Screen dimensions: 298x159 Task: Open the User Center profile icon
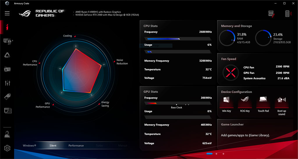(7, 134)
